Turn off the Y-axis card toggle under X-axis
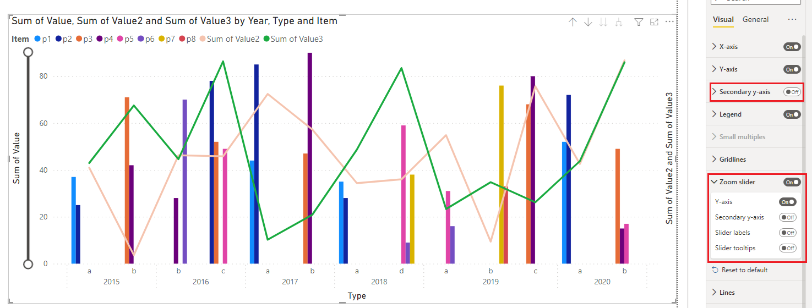This screenshot has width=812, height=308. click(x=792, y=69)
